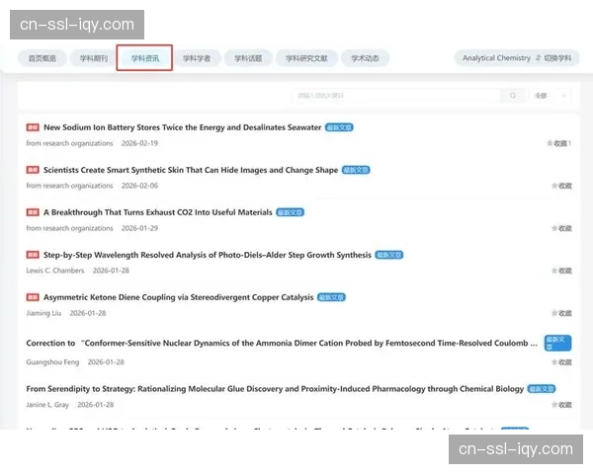
Task: Switch to the 首页概览 tab
Action: tap(42, 58)
